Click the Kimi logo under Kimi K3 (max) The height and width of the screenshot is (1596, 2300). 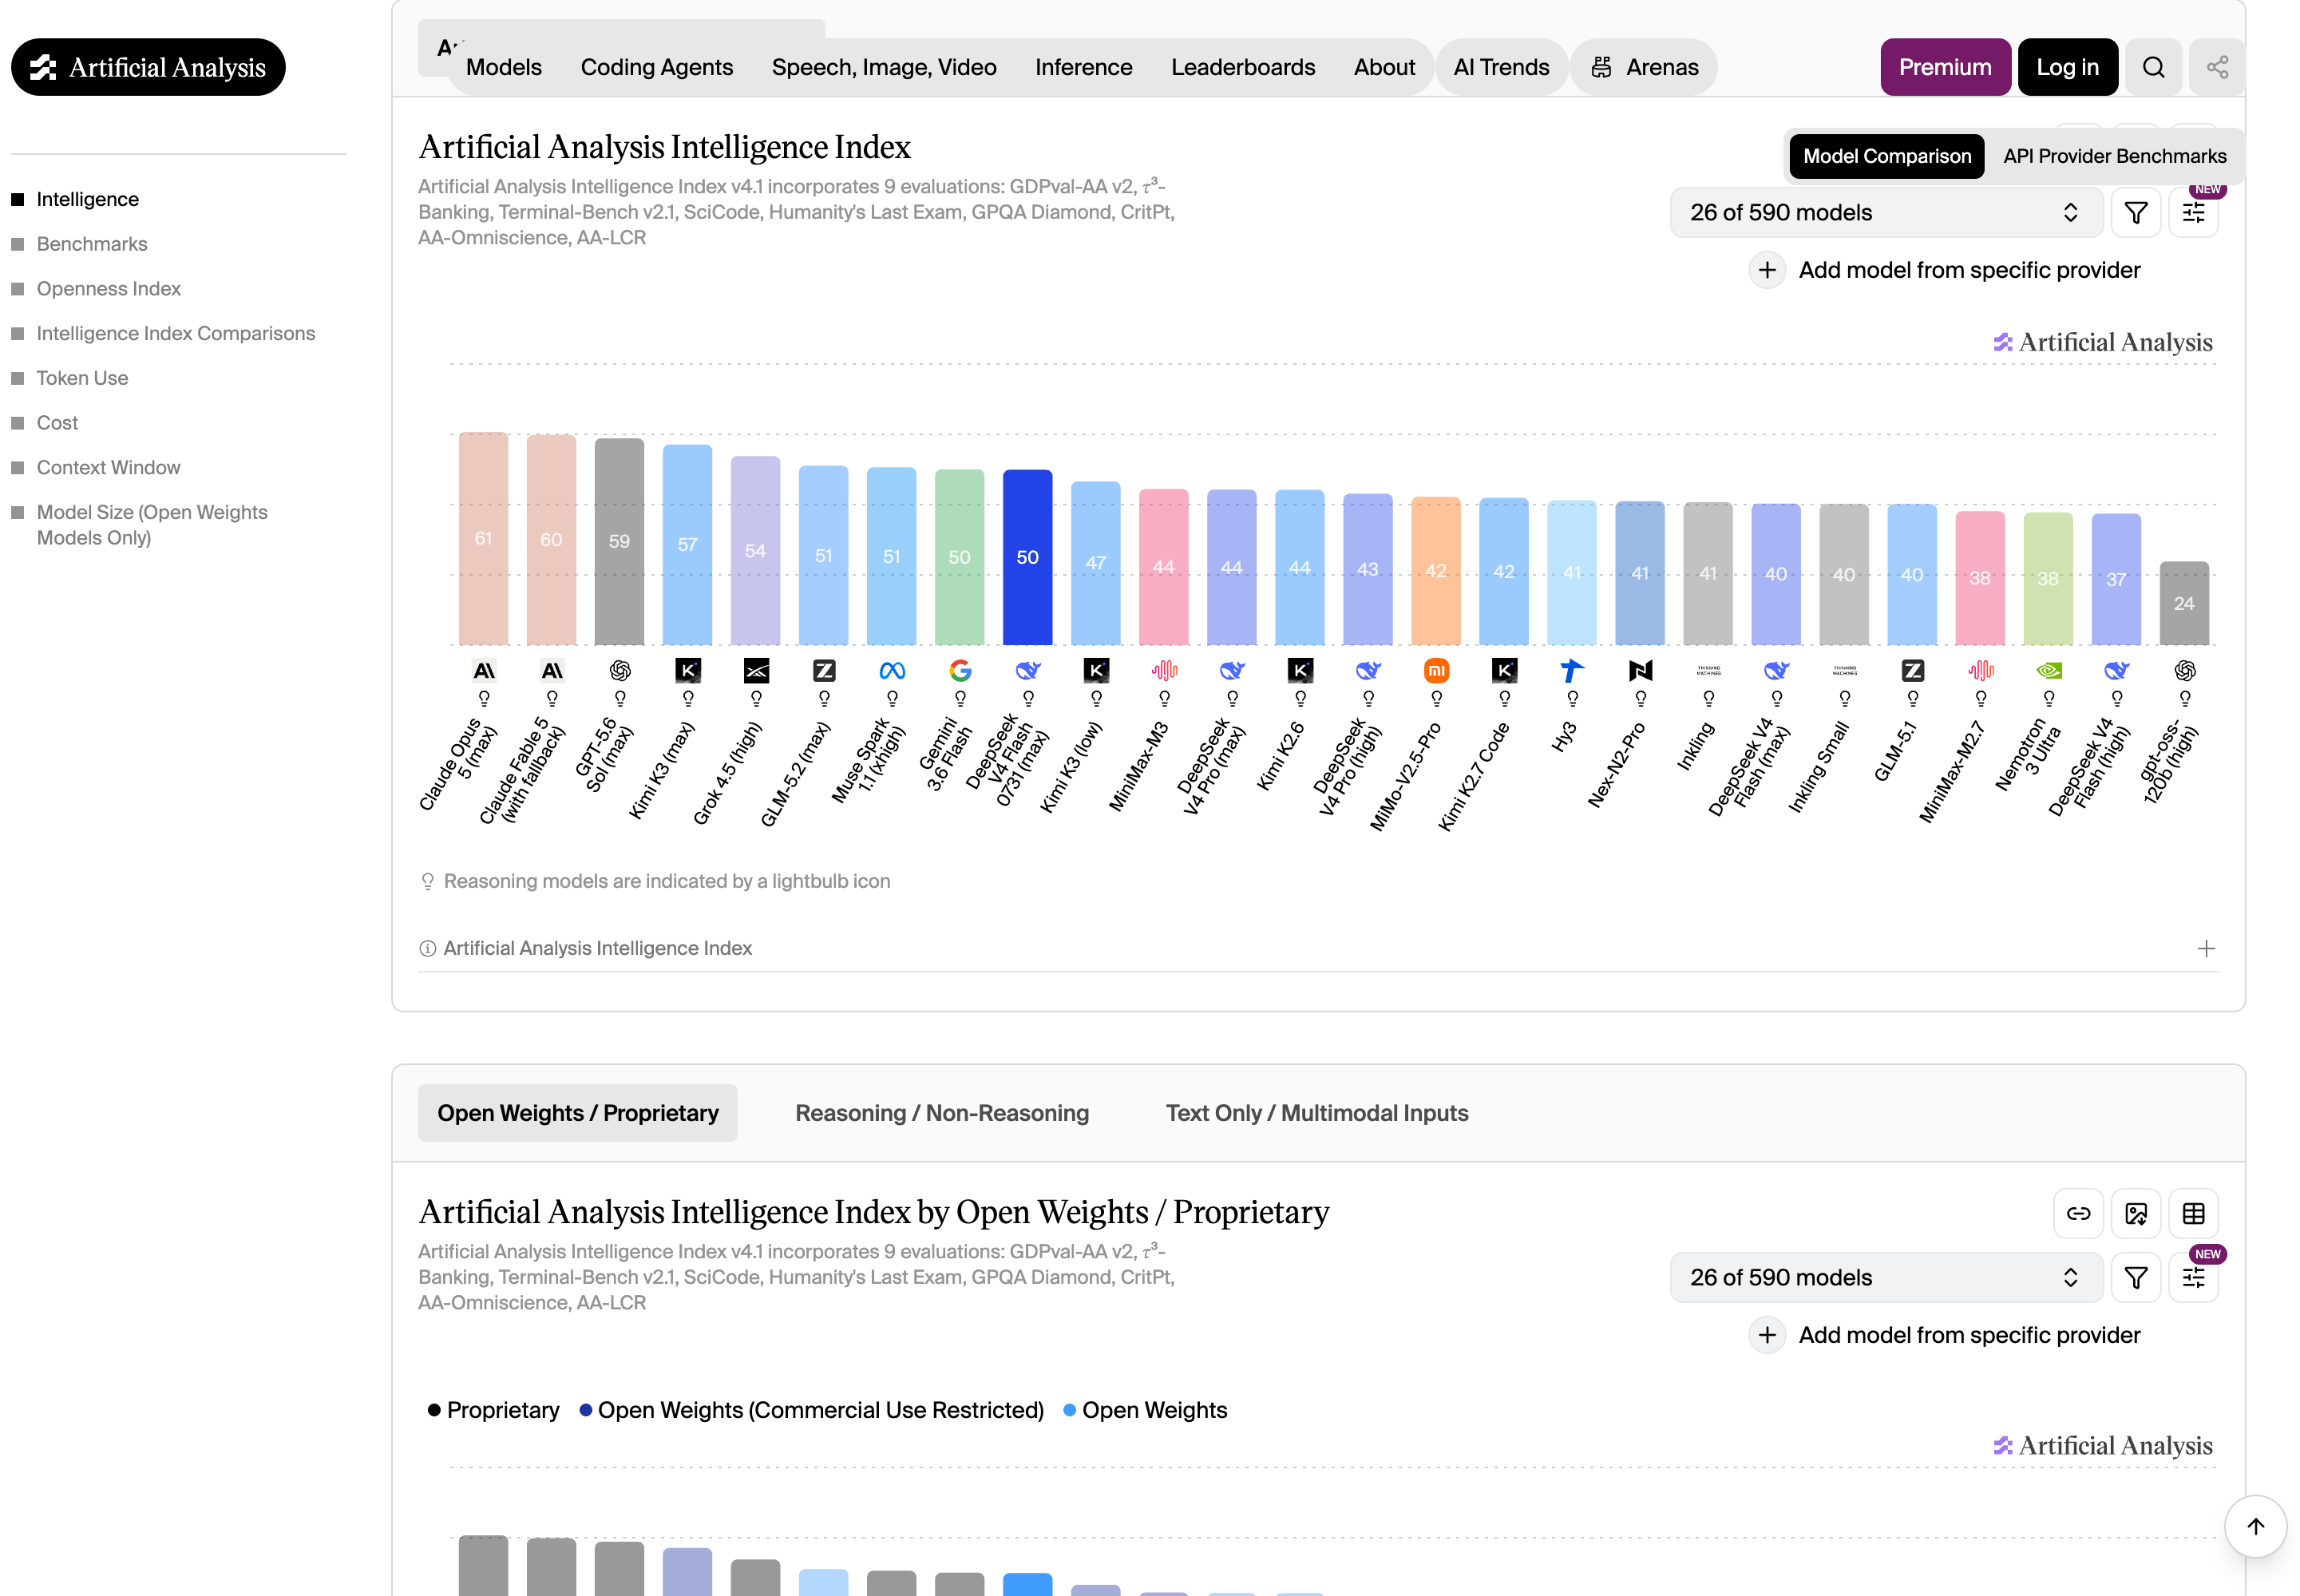tap(687, 671)
